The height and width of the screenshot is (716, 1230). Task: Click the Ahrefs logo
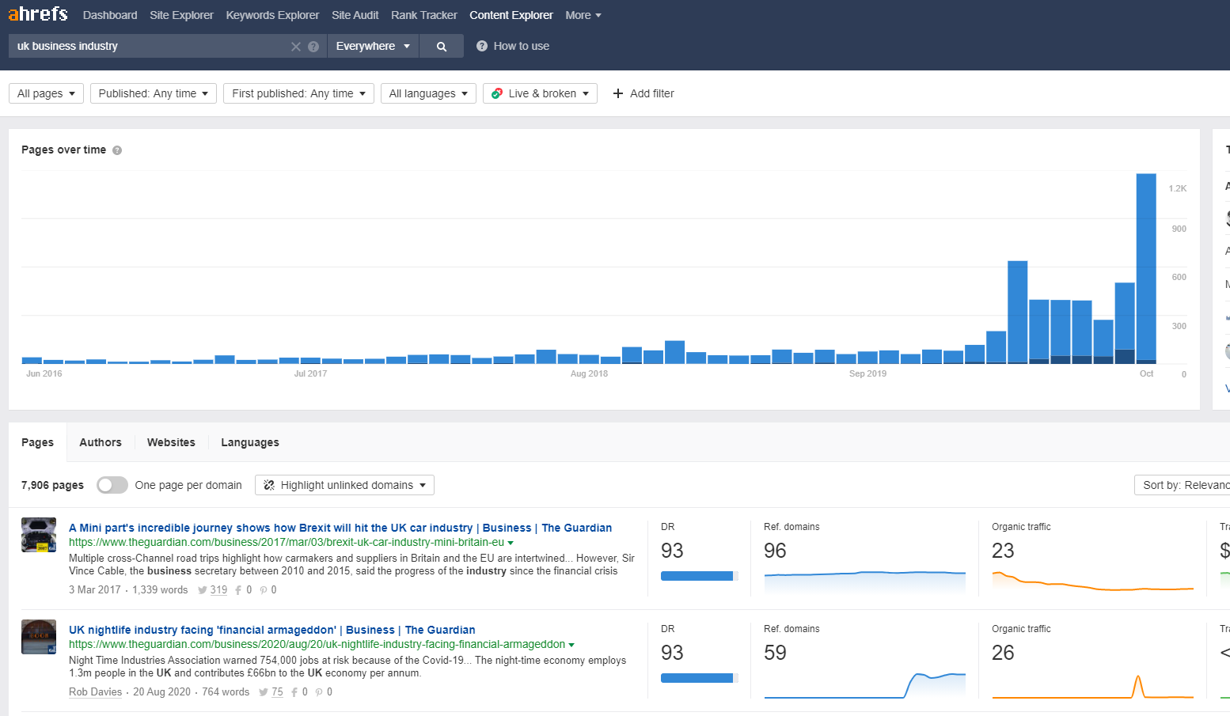click(38, 14)
